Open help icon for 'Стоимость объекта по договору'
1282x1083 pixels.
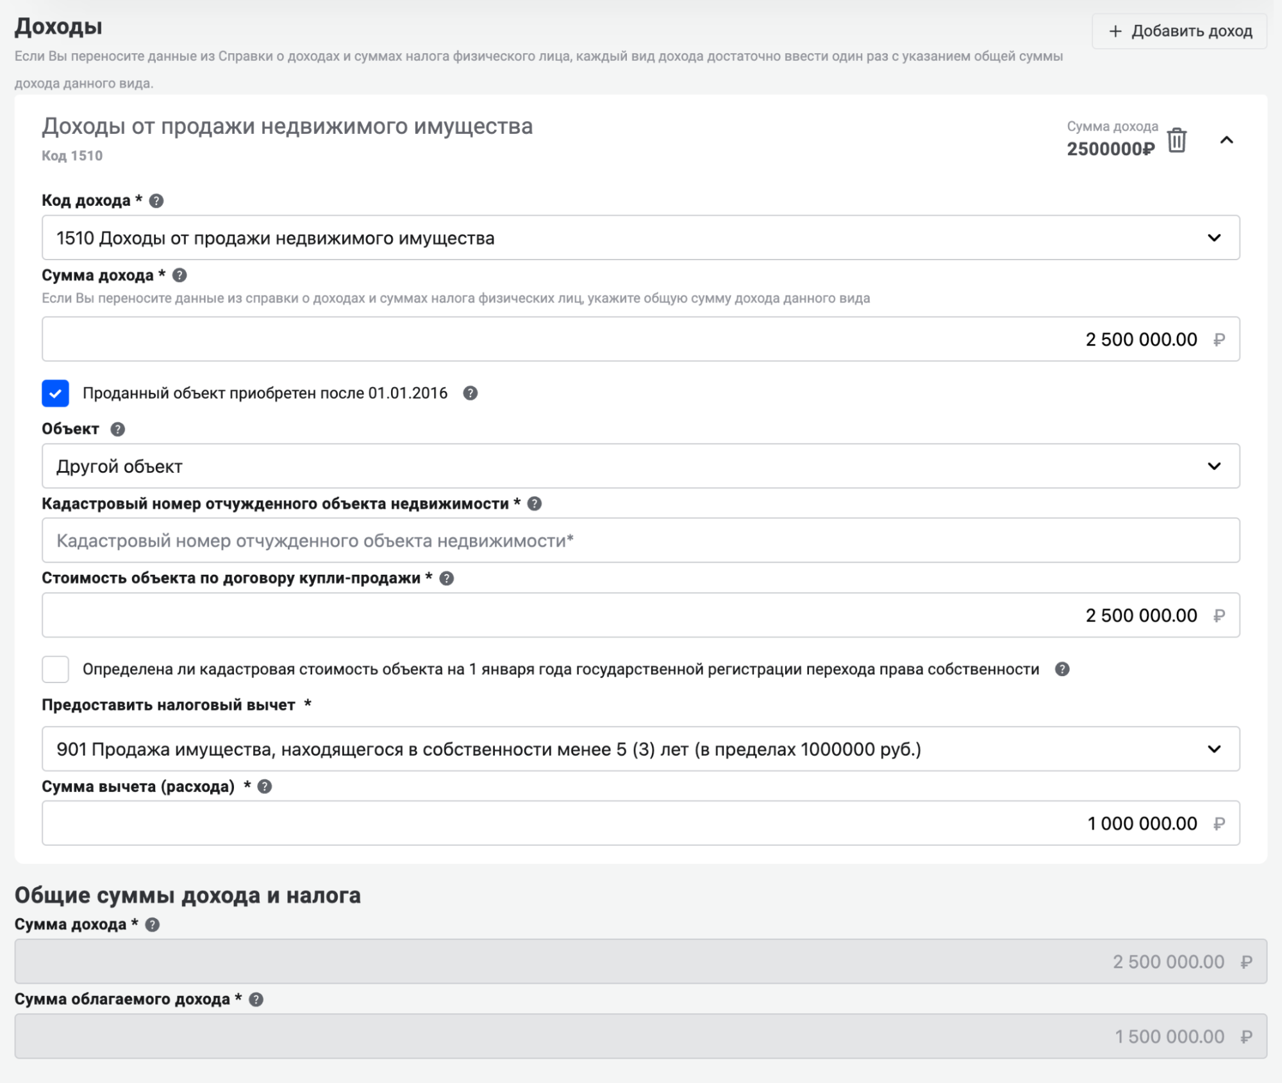click(446, 578)
